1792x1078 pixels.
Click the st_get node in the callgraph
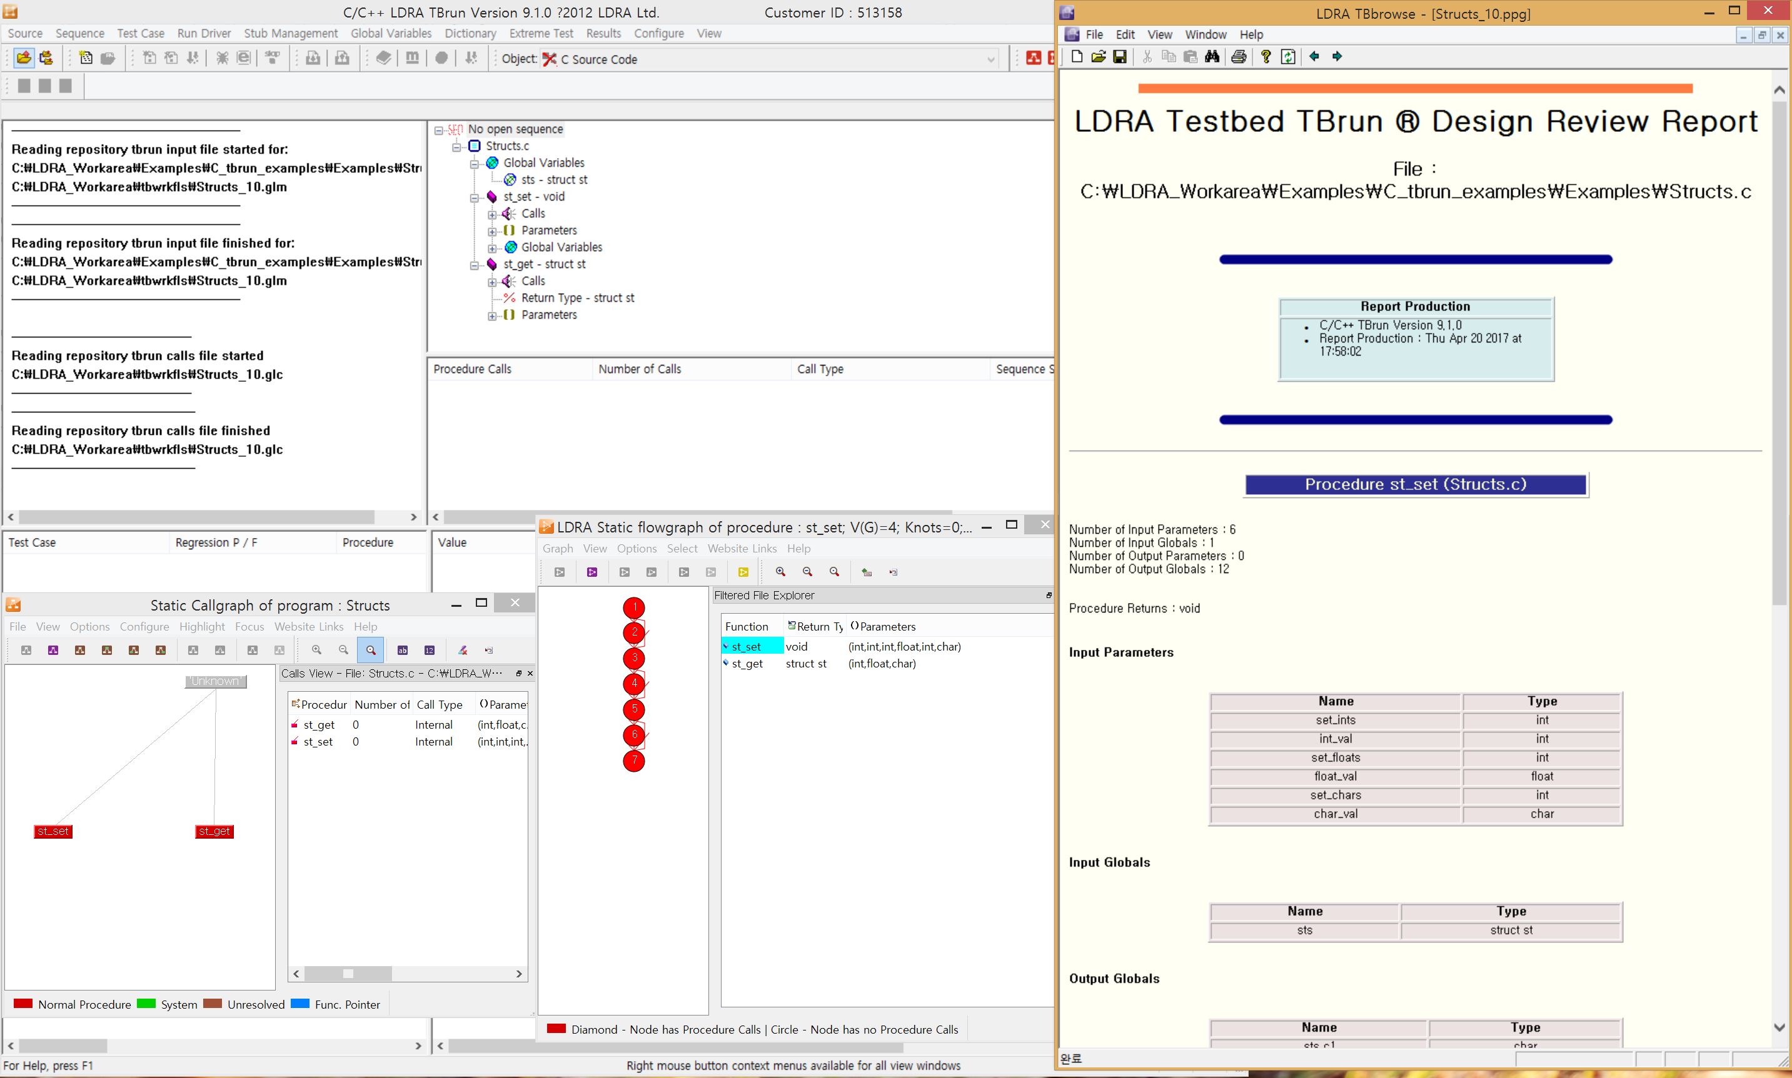[214, 831]
